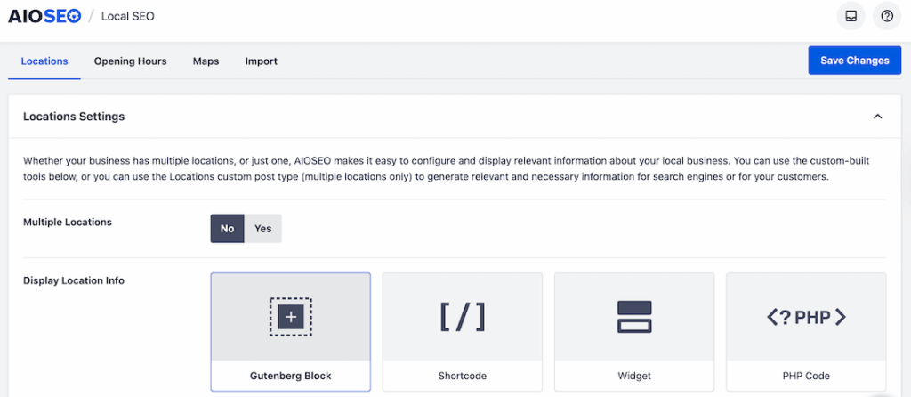The height and width of the screenshot is (397, 911).
Task: Collapse the Locations Settings panel
Action: tap(877, 117)
